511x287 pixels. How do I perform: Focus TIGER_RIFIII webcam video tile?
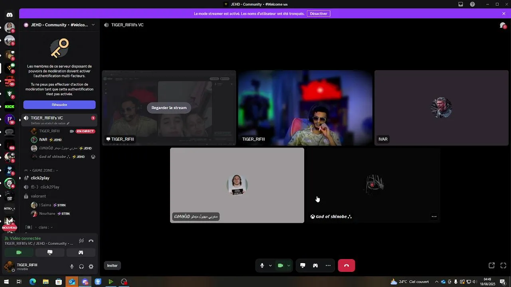[x=305, y=108]
